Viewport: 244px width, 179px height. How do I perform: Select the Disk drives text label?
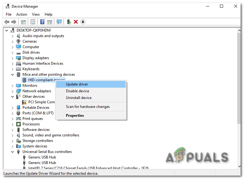click(31, 52)
